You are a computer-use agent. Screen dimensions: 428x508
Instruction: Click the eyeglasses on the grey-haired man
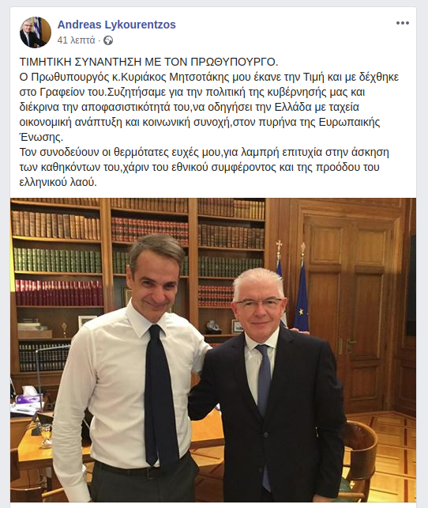258,304
